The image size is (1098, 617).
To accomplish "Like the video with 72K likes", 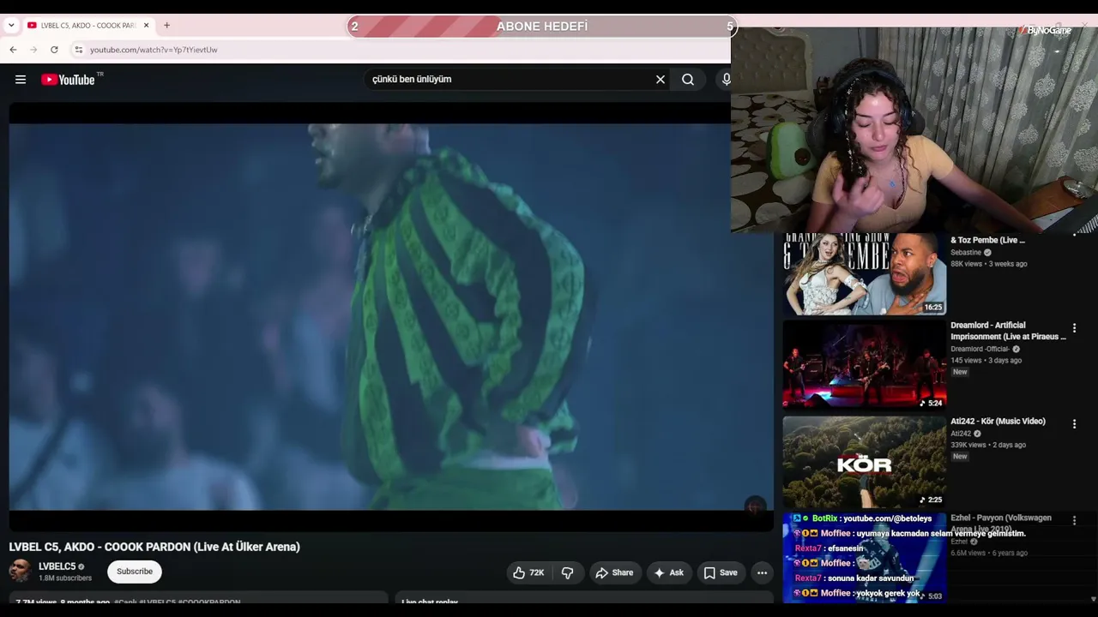I will click(x=528, y=572).
